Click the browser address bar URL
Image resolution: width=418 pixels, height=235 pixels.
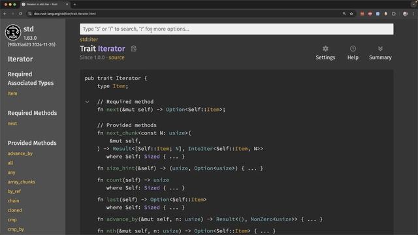coord(65,14)
